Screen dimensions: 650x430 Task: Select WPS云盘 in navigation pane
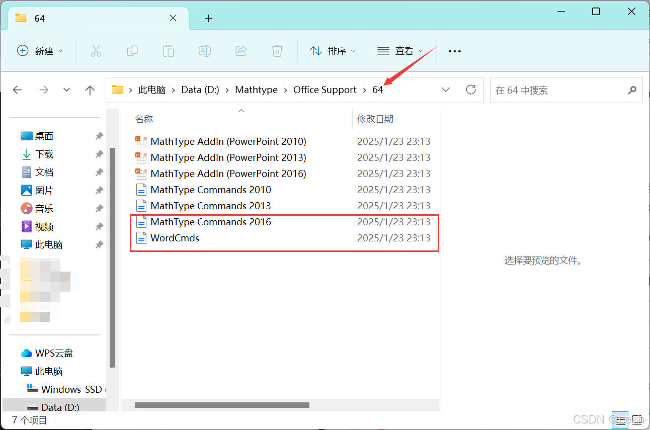tap(54, 354)
